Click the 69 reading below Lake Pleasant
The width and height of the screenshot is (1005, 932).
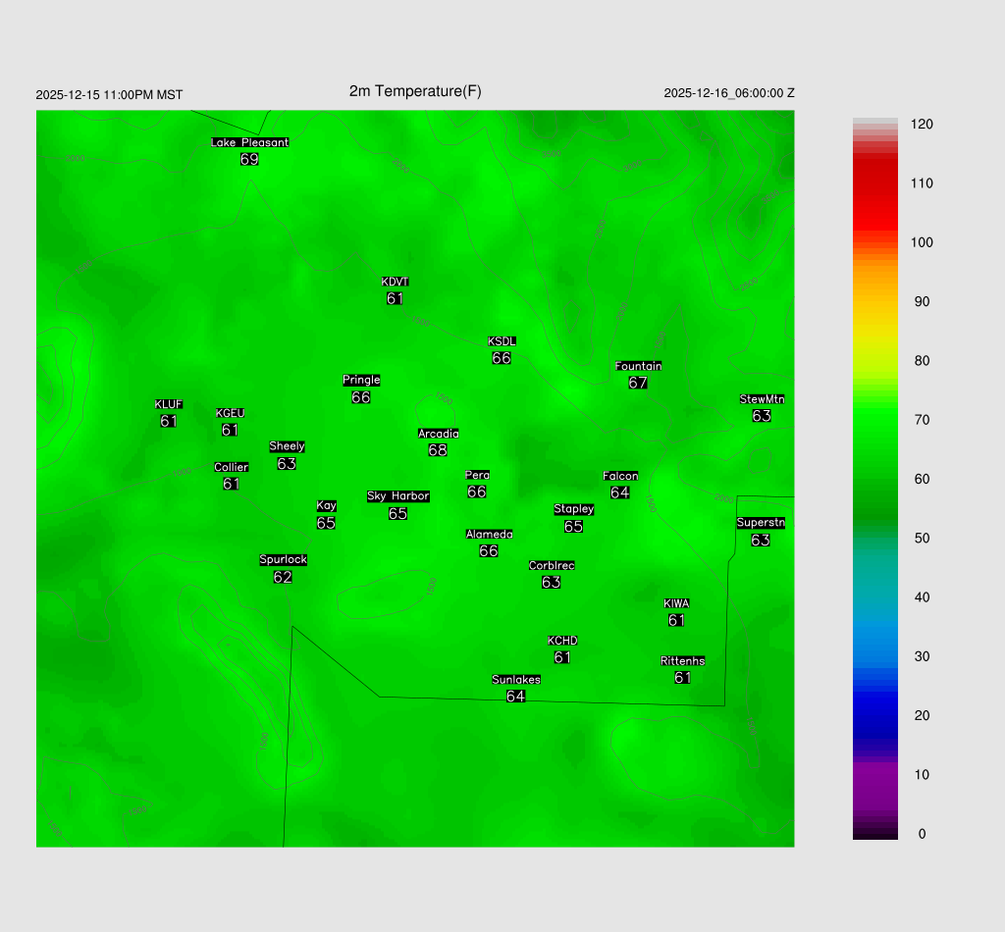(249, 159)
